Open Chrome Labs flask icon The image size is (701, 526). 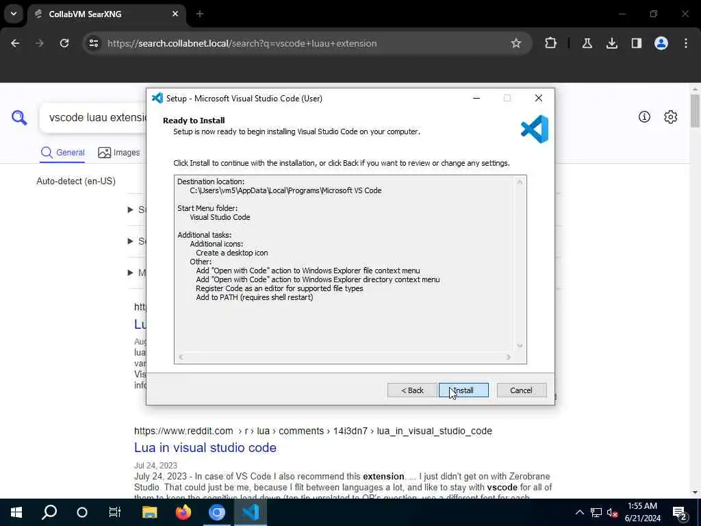(x=587, y=43)
